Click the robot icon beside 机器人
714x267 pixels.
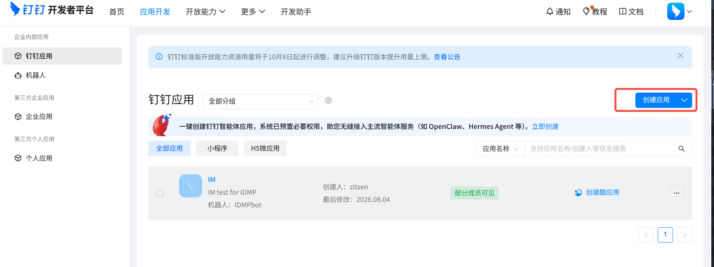18,75
